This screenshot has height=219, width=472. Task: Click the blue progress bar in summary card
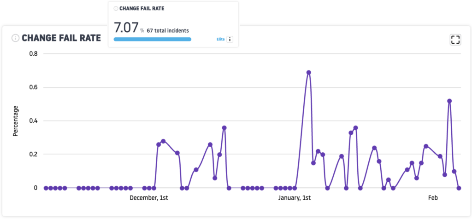tap(152, 40)
